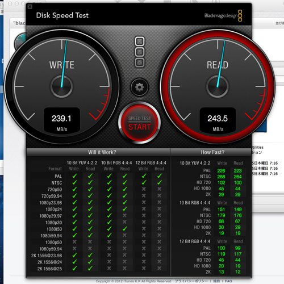Viewport: 284px width, 284px height.
Task: Close the Disk Speed Test window
Action: click(30, 7)
